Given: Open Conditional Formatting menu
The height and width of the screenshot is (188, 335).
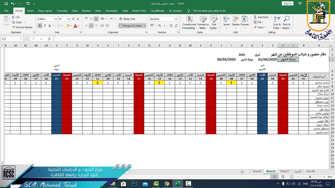Looking at the screenshot, I should (x=189, y=23).
